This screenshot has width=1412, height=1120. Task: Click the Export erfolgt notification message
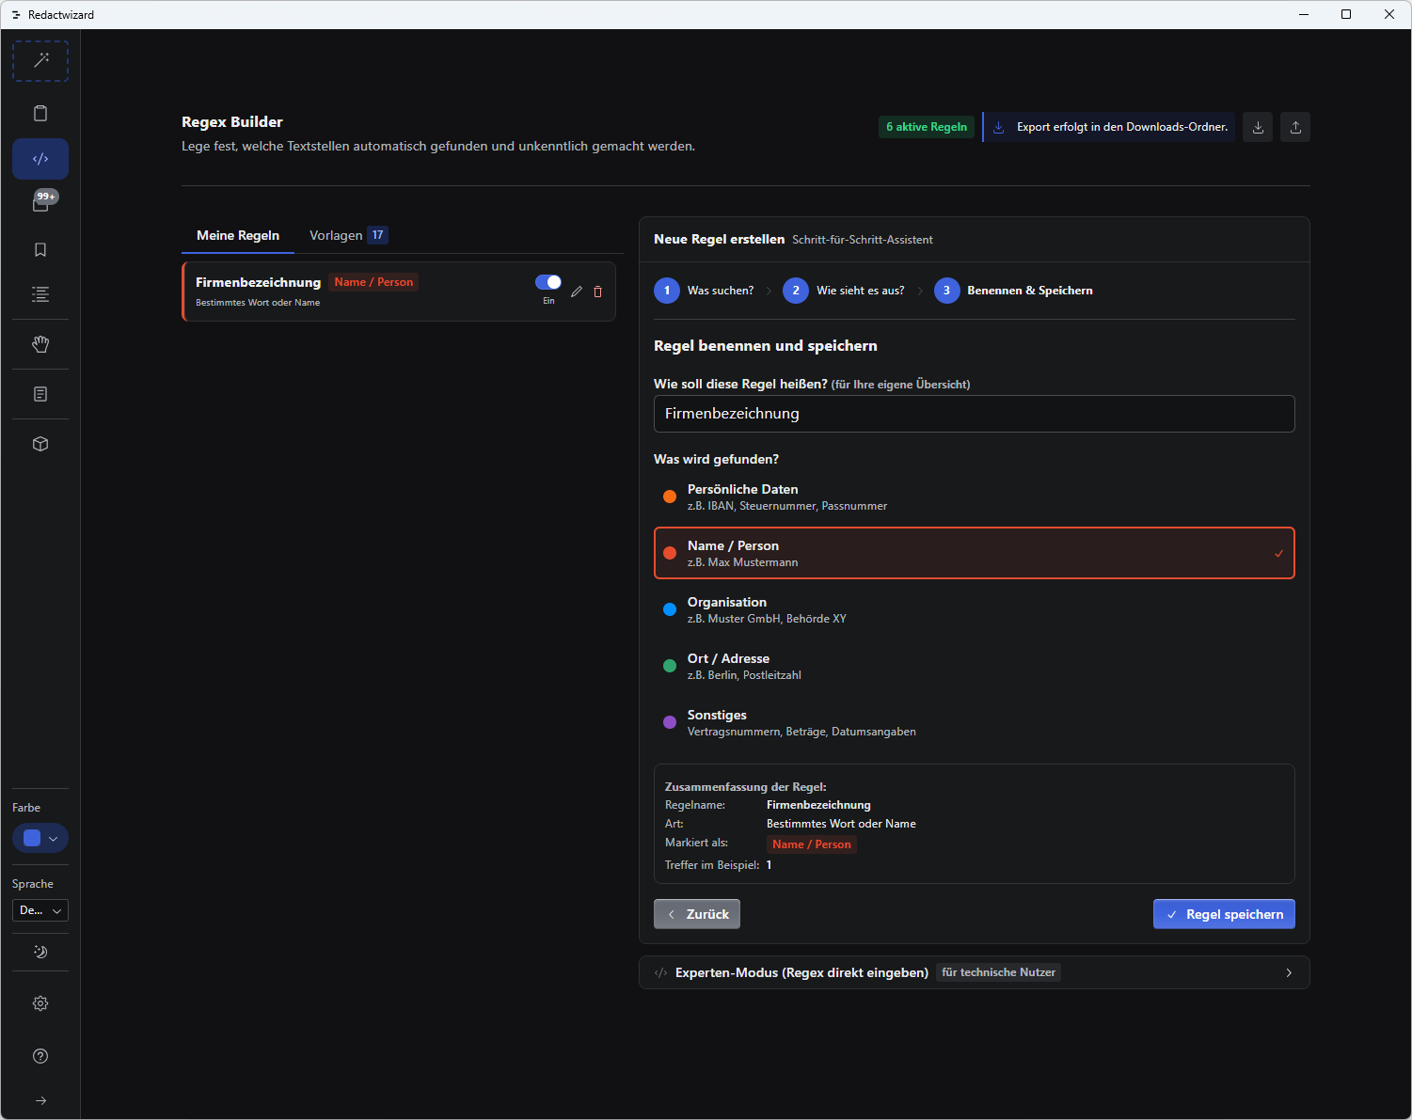[1109, 127]
